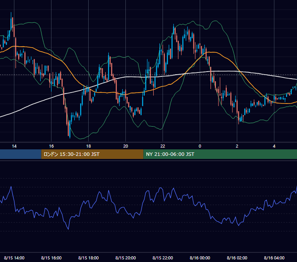Image resolution: width=297 pixels, height=262 pixels.
Task: Click the 8/15 14:00 time label
Action: [x=14, y=258]
